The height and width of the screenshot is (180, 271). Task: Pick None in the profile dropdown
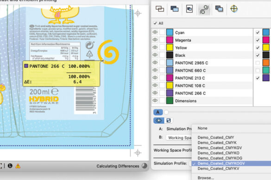pyautogui.click(x=202, y=128)
